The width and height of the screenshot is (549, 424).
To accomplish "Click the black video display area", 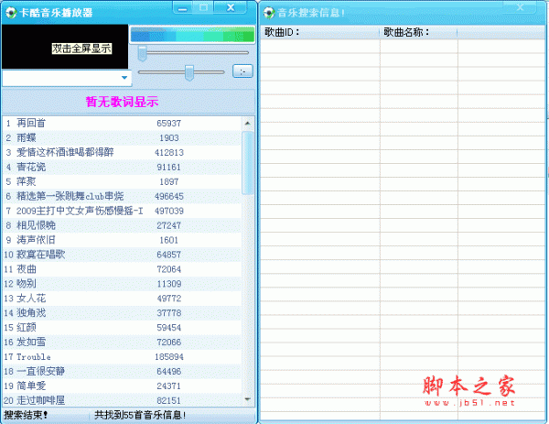I will pos(65,47).
